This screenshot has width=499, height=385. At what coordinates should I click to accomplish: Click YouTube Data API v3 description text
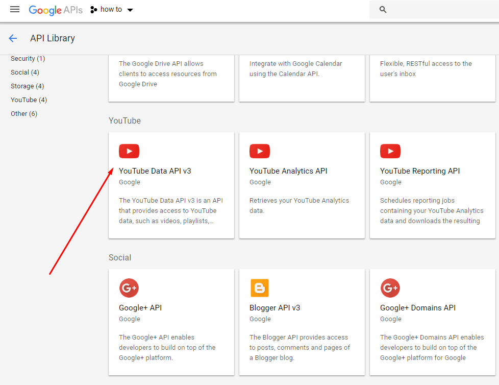tap(171, 210)
